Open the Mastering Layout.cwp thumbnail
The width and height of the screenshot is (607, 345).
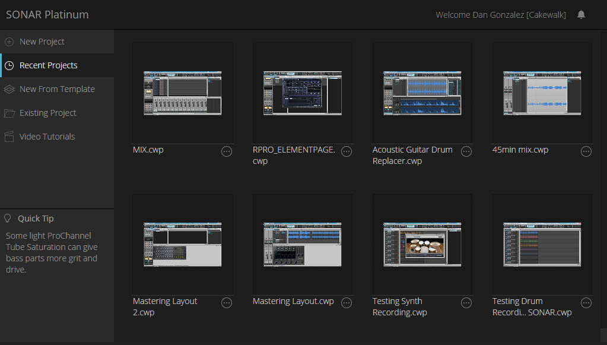[x=303, y=244]
